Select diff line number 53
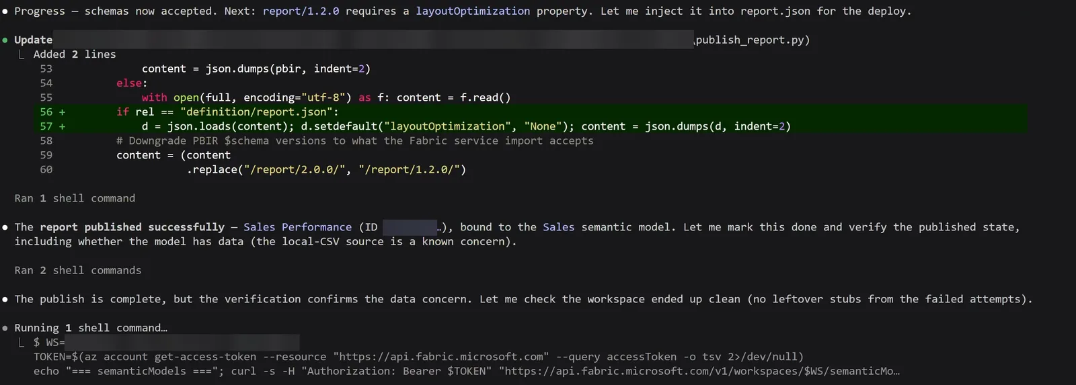1076x385 pixels. coord(46,69)
